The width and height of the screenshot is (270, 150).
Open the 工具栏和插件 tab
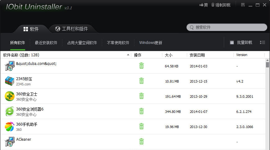point(71,29)
